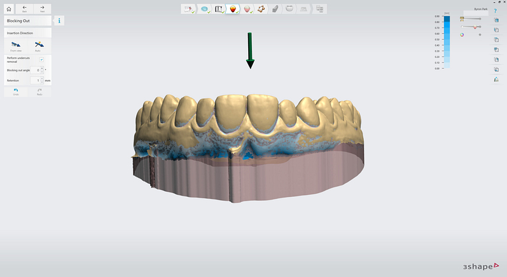Click the Retention value field
This screenshot has width=507, height=277.
[x=37, y=81]
